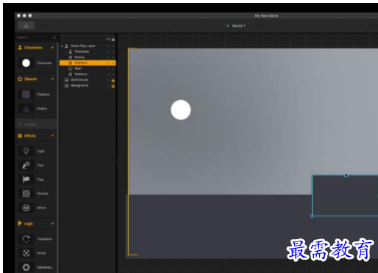Toggle the outliner header lock icon
This screenshot has width=378, height=273.
(113, 39)
